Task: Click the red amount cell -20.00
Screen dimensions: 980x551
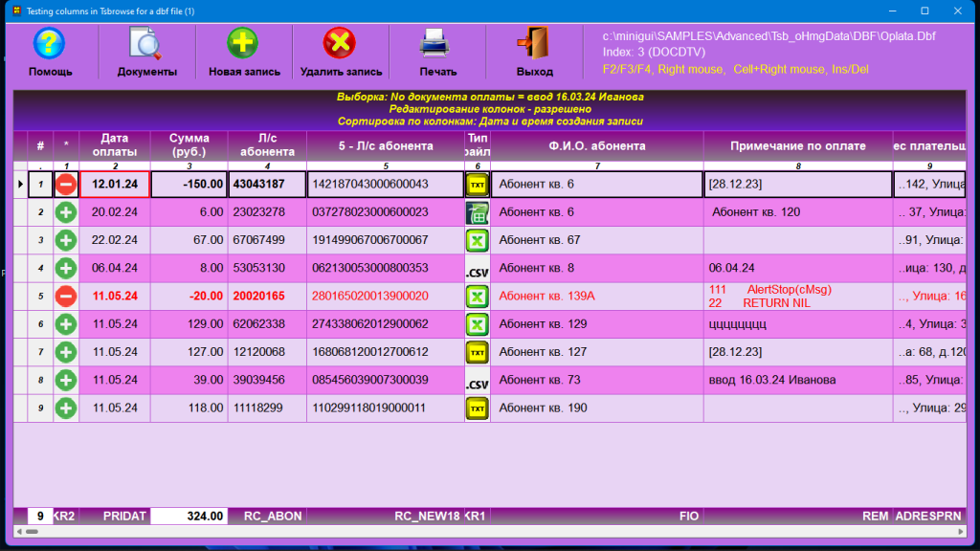Action: pyautogui.click(x=189, y=297)
